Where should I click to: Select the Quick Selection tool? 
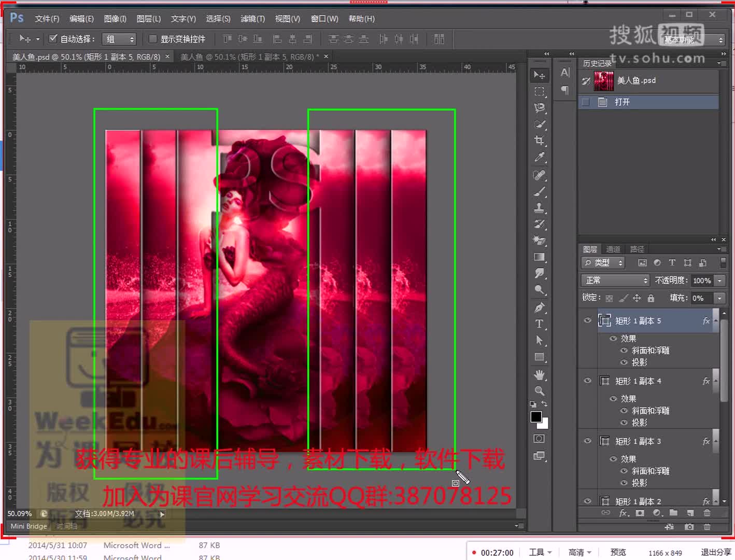tap(540, 124)
